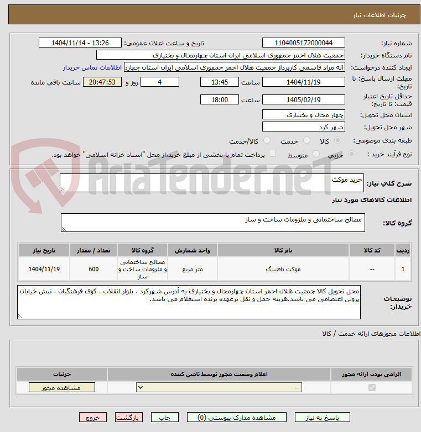Click the تاریخ و ساعت اعلان عمومی field
Viewport: 421px width, 432px height.
(80, 43)
